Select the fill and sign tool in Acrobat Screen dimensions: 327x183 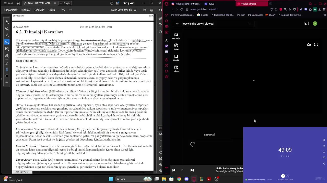7,55
